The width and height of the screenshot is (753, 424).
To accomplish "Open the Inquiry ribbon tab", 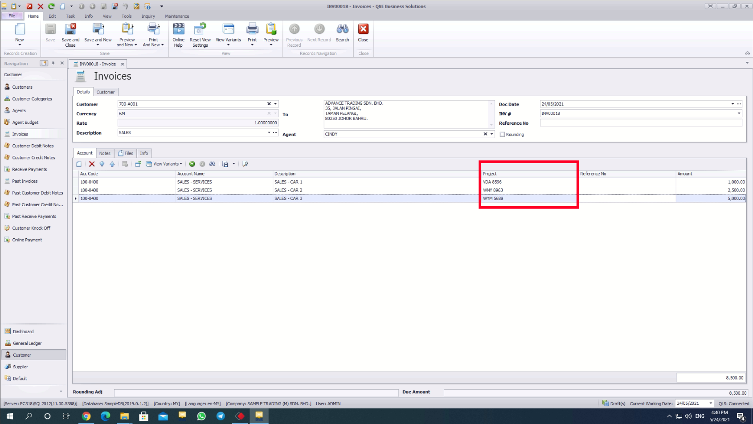I will 148,16.
